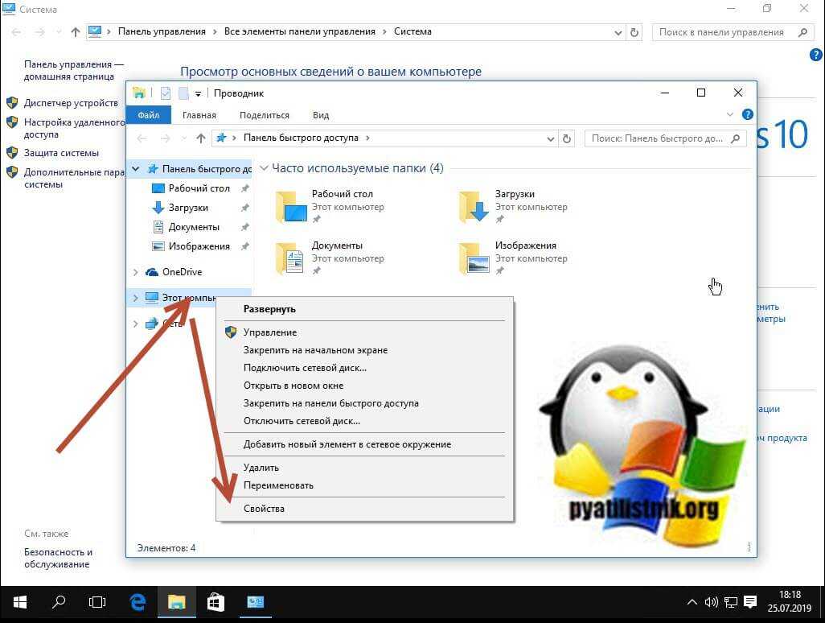Open Microsoft Store taskbar icon
825x623 pixels.
pos(215,602)
